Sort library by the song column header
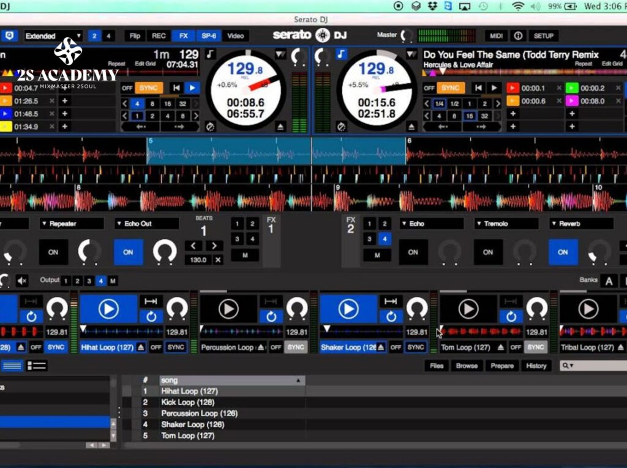 point(232,380)
